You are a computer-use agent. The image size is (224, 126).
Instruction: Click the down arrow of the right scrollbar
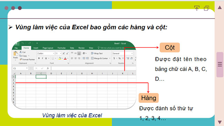point(220,122)
